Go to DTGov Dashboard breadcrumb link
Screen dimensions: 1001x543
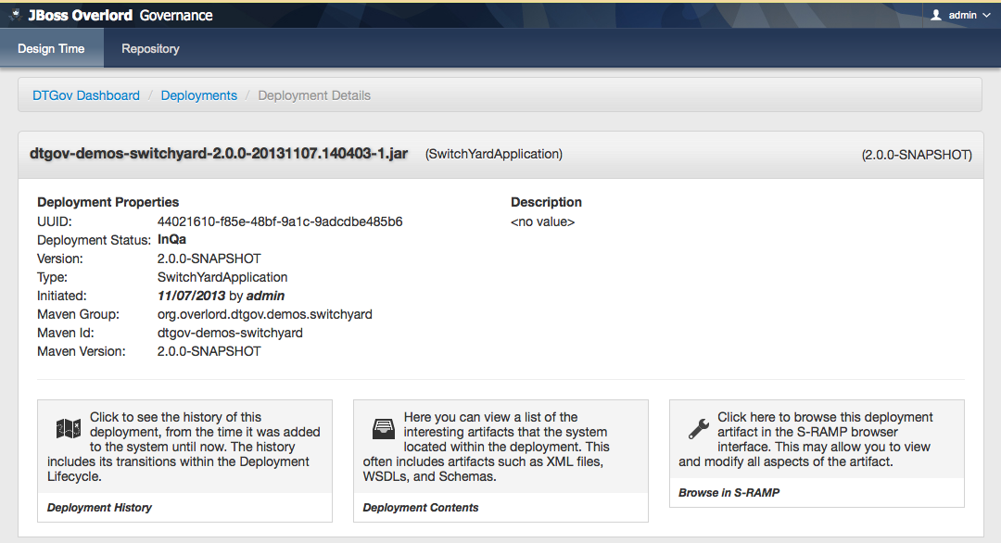86,95
